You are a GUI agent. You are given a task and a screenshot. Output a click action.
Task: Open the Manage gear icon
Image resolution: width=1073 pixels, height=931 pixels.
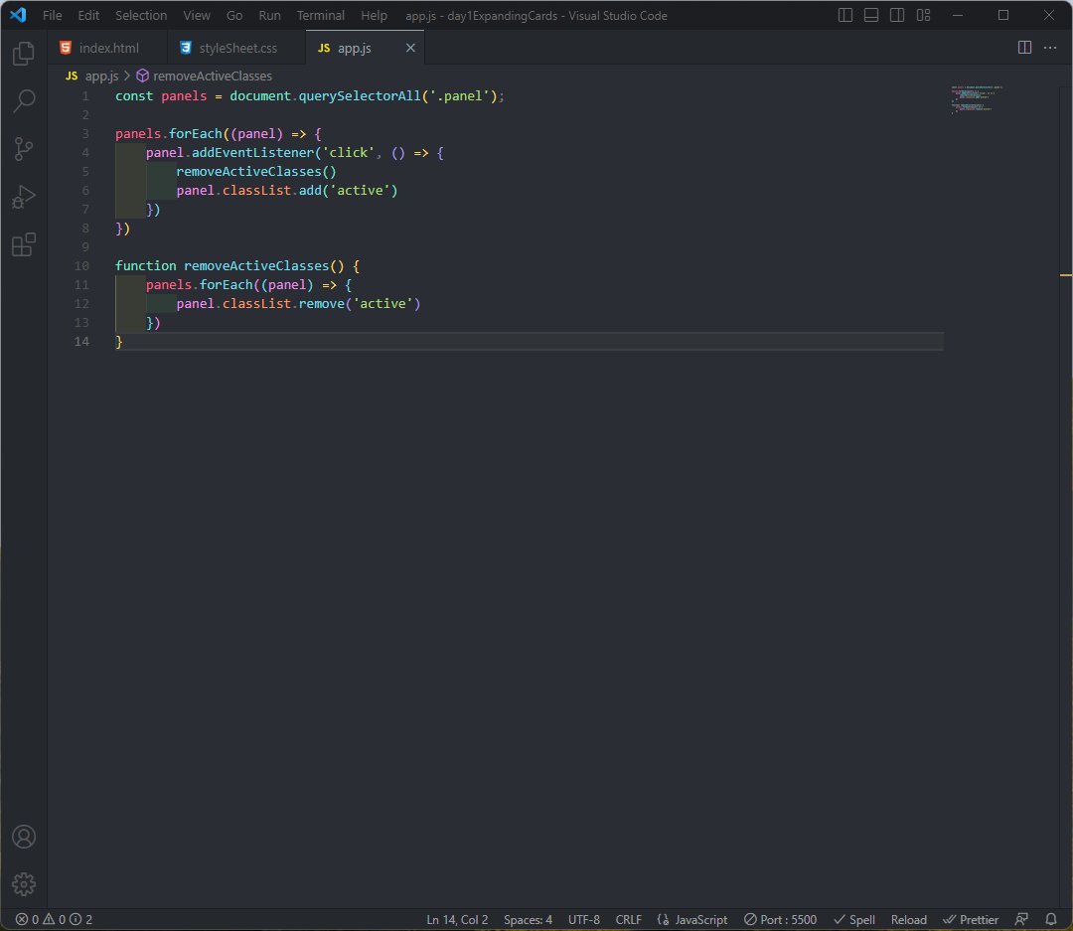(x=24, y=883)
